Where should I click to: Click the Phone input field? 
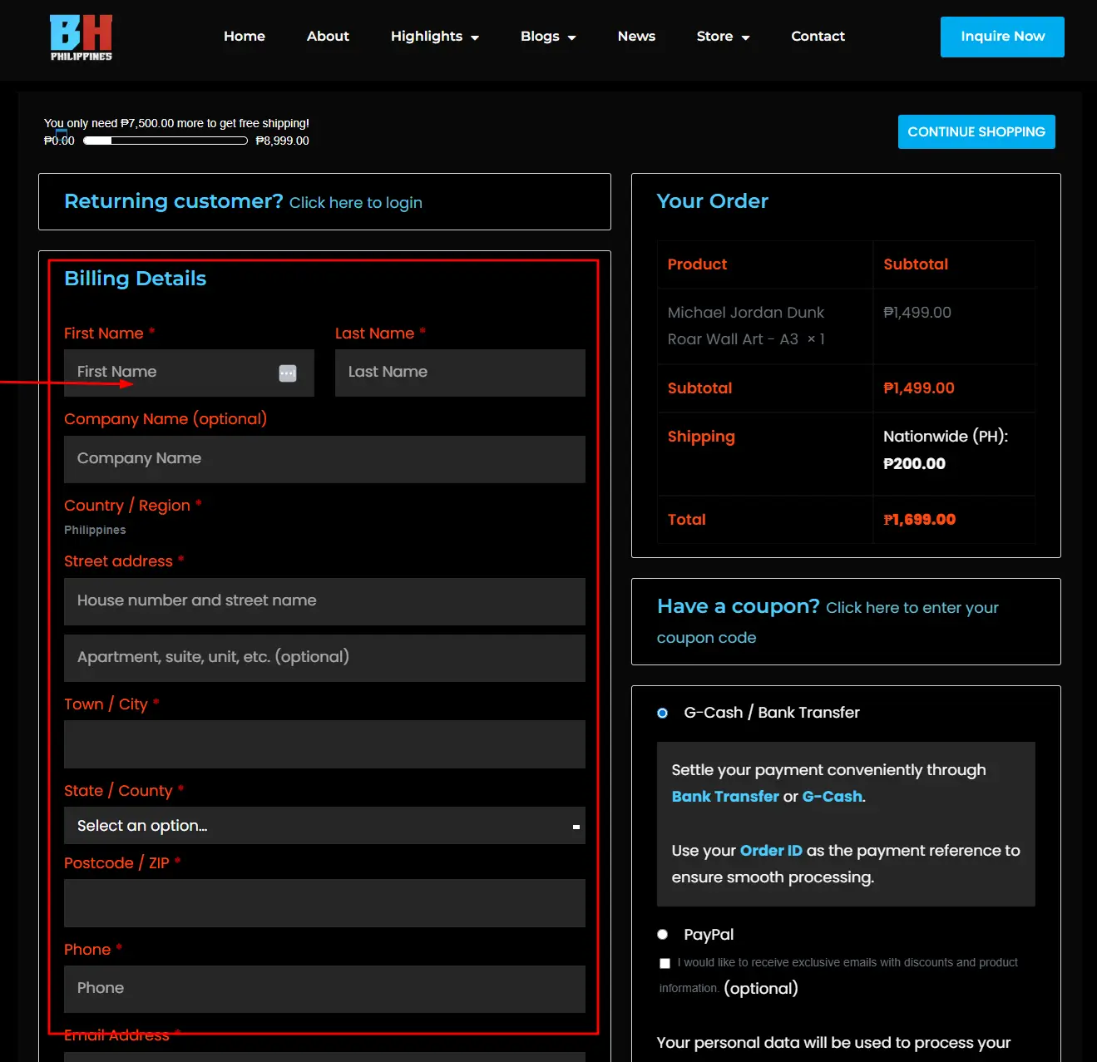[x=324, y=989]
